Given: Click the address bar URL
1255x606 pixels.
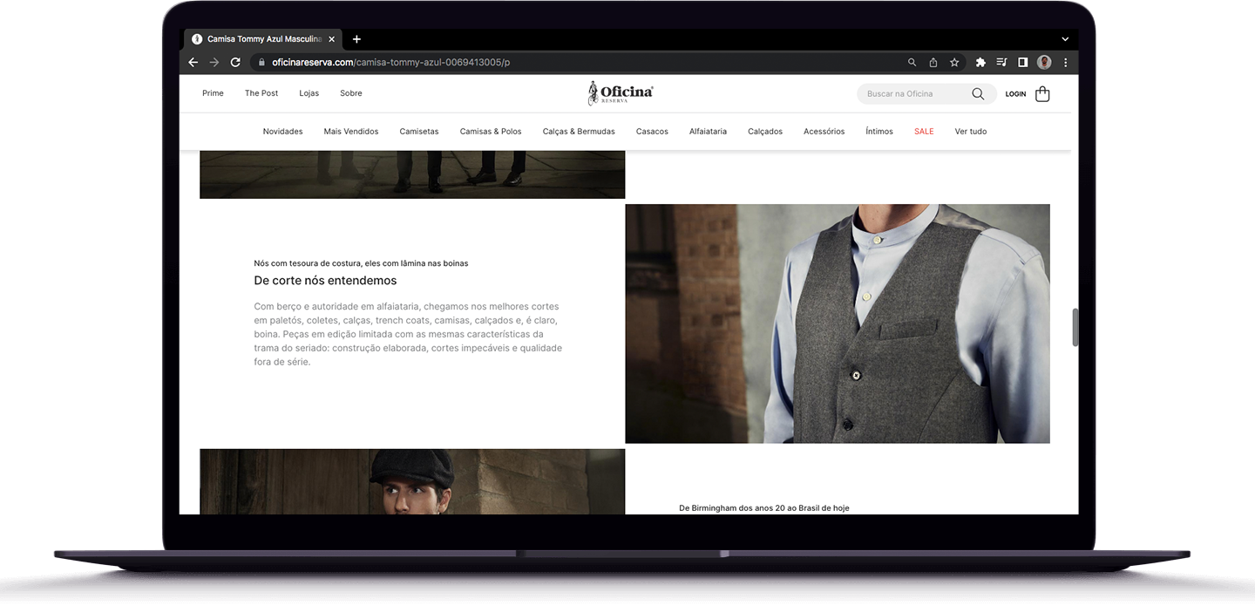Looking at the screenshot, I should [390, 62].
